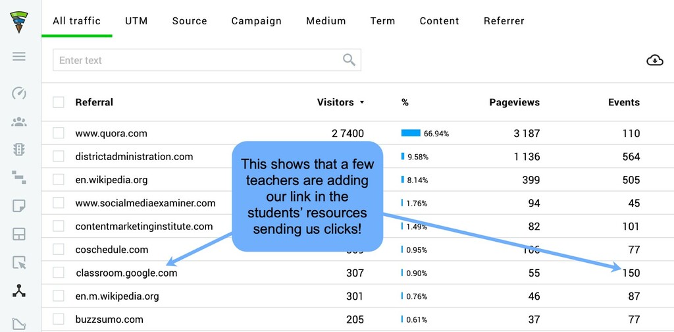Viewport: 674px width, 332px height.
Task: Switch to the UTM tab
Action: click(x=136, y=21)
